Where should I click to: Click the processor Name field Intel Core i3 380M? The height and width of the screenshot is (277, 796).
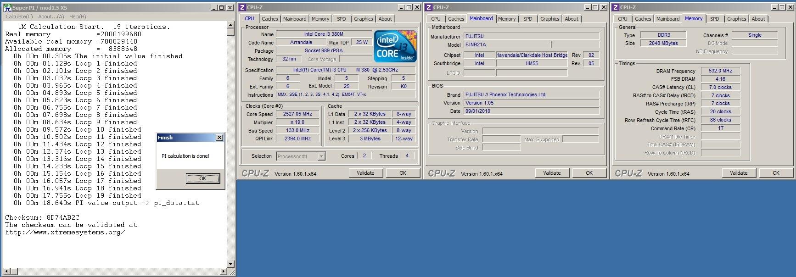tap(324, 34)
